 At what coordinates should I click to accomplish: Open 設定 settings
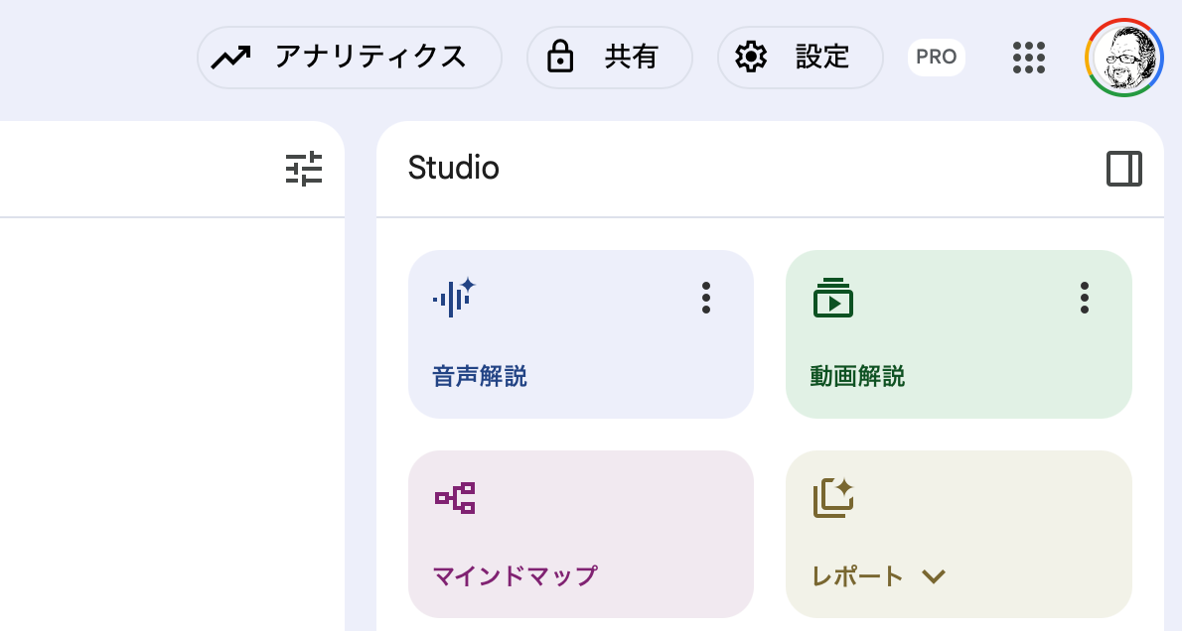pos(800,58)
